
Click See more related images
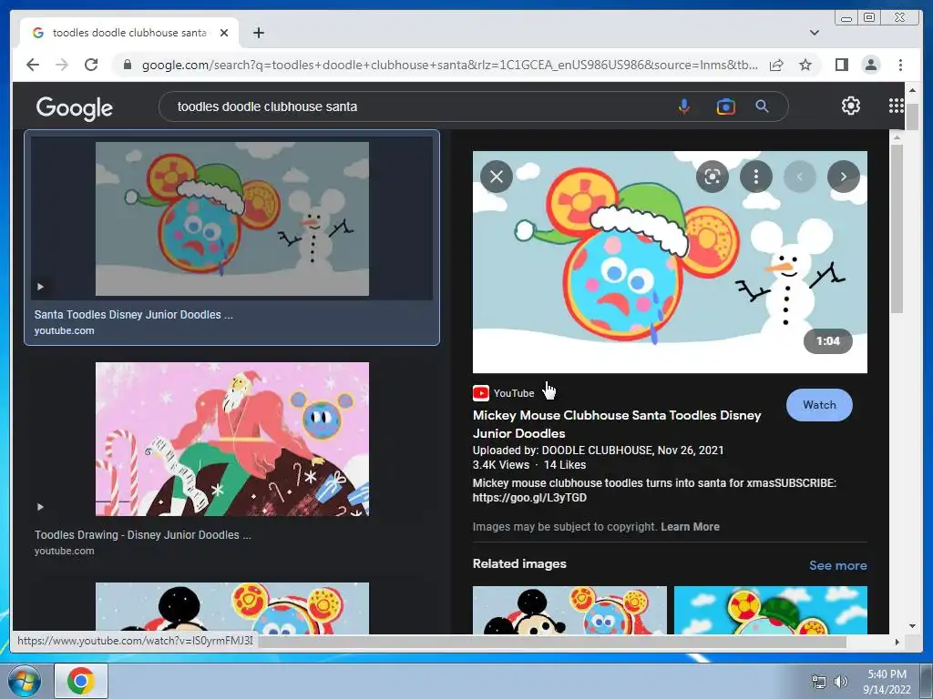tap(838, 565)
